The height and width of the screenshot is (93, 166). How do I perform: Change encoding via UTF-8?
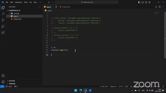tap(121, 87)
